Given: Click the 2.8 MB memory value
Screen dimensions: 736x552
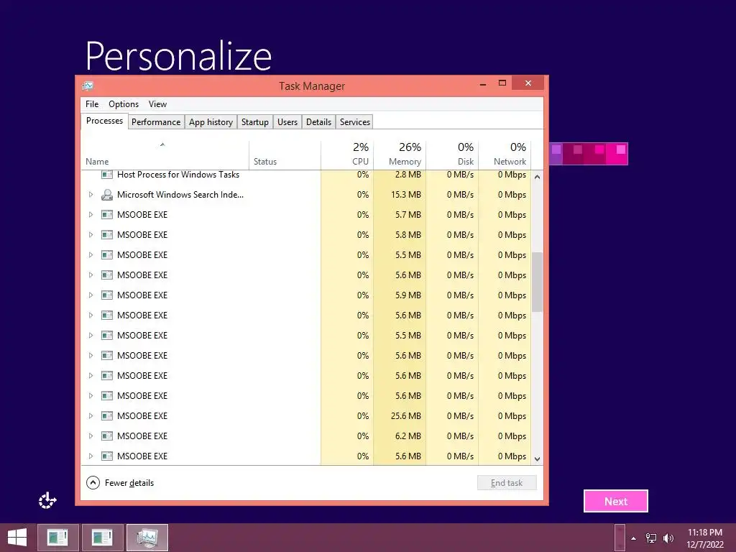Looking at the screenshot, I should (408, 175).
